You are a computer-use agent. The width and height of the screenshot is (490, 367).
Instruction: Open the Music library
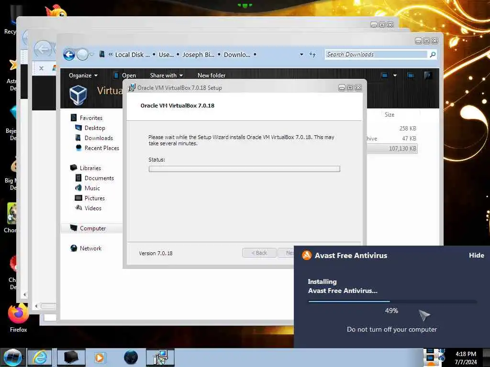point(92,188)
